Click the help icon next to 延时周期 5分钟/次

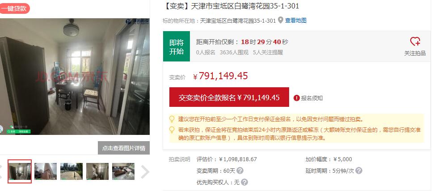[358, 171]
